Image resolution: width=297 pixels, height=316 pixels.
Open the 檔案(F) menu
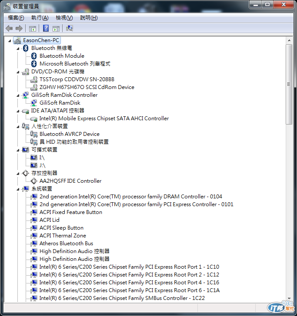[16, 18]
